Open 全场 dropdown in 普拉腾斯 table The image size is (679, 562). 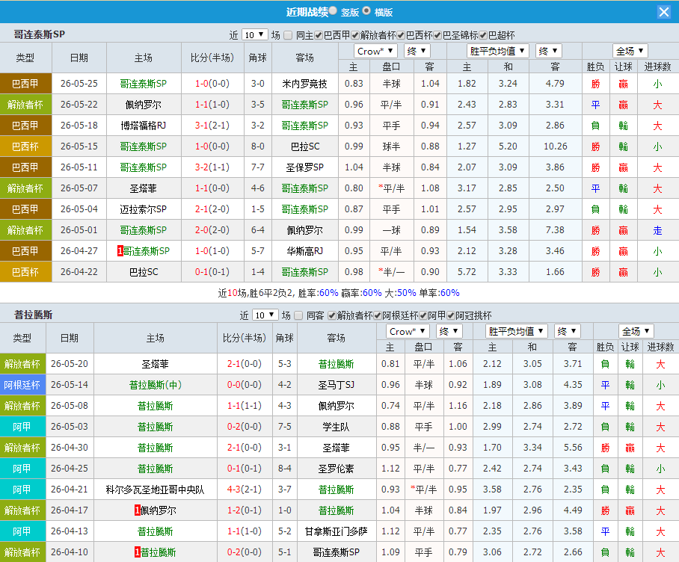pos(636,331)
